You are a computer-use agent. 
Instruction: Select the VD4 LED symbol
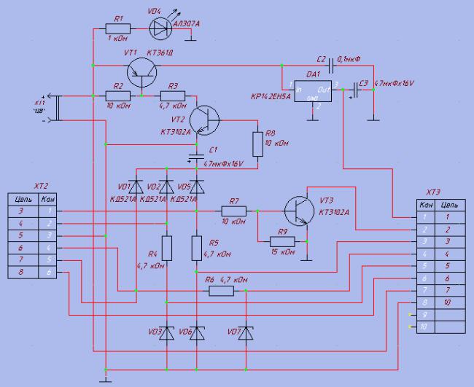tap(160, 28)
